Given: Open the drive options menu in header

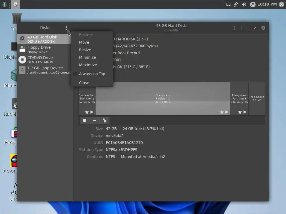Looking at the screenshot, I should (235, 28).
